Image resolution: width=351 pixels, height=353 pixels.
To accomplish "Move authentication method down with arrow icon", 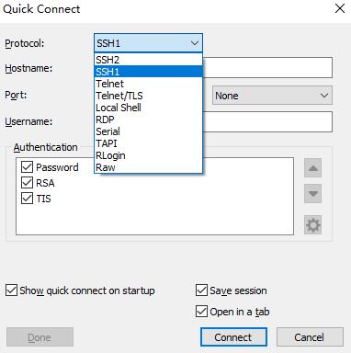I will (312, 194).
